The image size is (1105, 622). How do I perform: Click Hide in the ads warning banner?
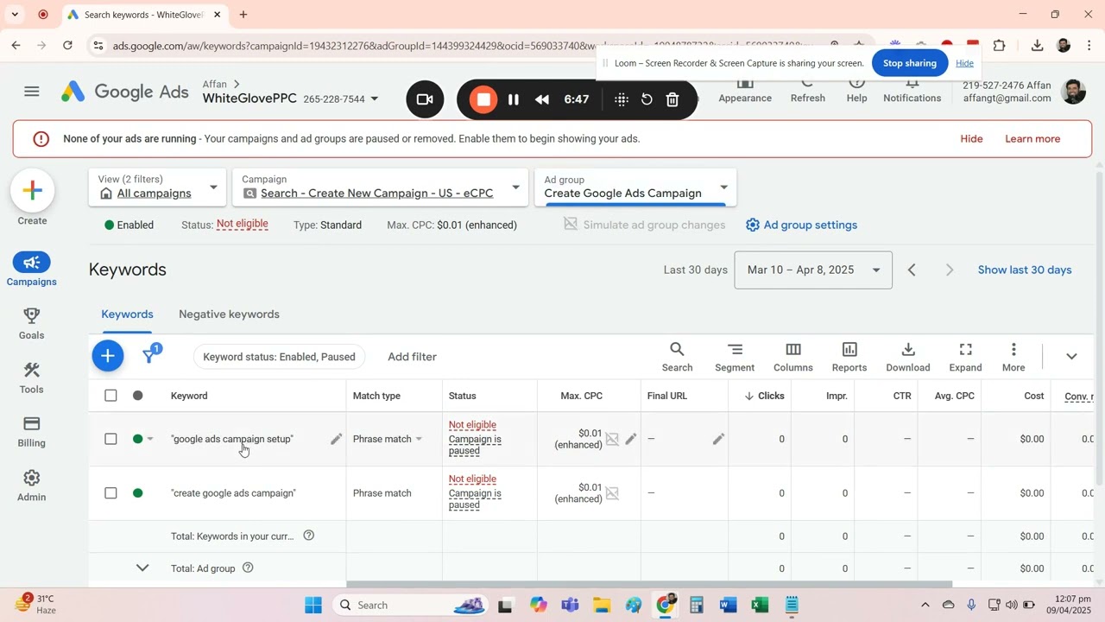[x=972, y=139]
